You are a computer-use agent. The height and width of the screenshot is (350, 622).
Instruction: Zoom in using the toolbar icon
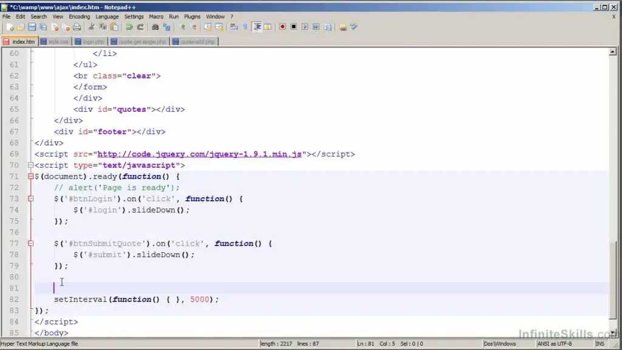click(x=182, y=27)
